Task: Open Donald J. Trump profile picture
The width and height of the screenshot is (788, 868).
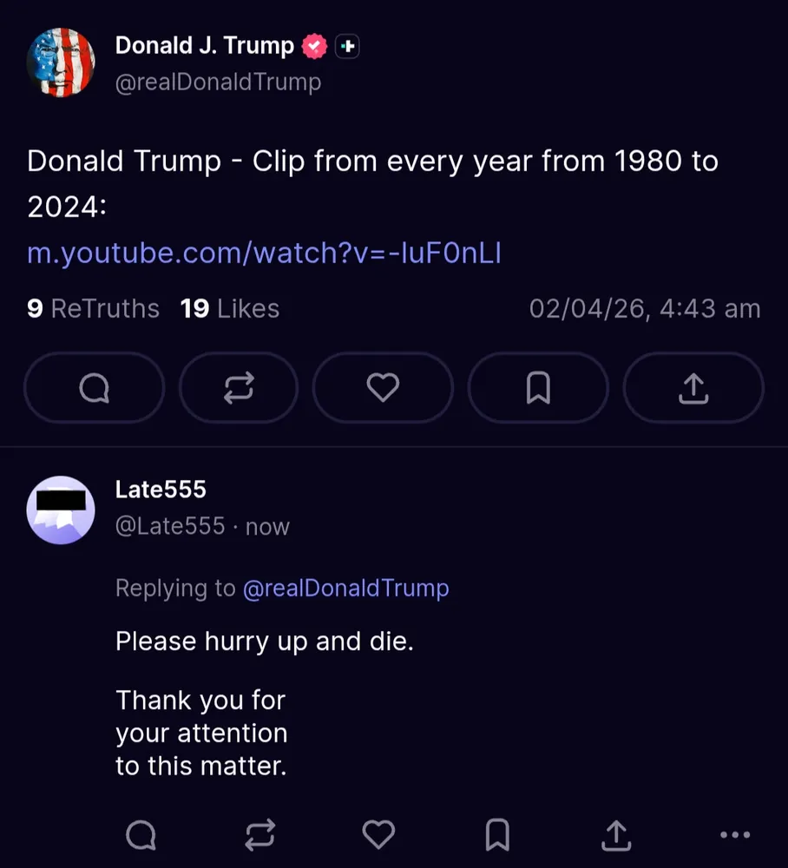Action: [61, 62]
